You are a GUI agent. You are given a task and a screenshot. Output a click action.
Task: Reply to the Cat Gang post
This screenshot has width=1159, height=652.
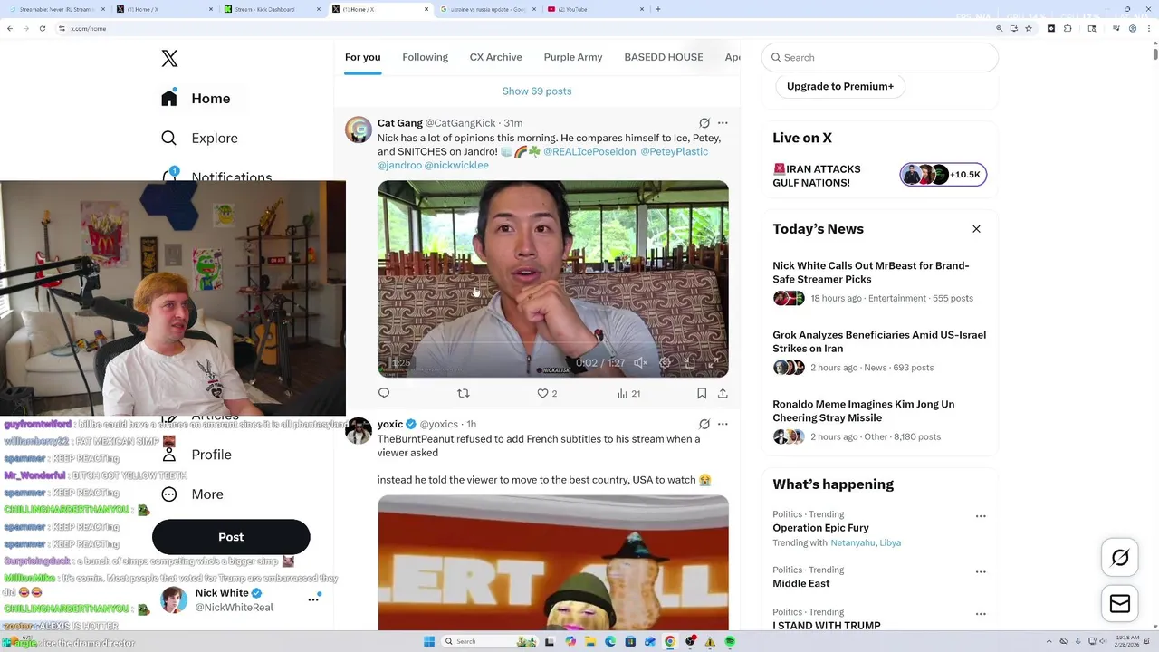[x=384, y=393]
